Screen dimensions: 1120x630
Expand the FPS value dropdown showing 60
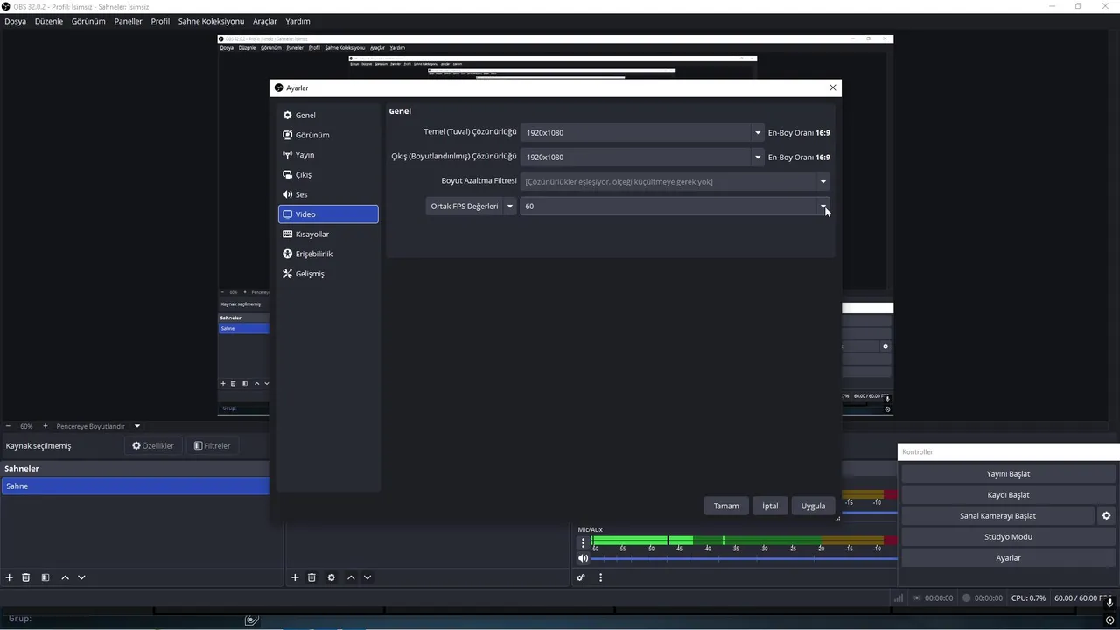[x=823, y=206]
